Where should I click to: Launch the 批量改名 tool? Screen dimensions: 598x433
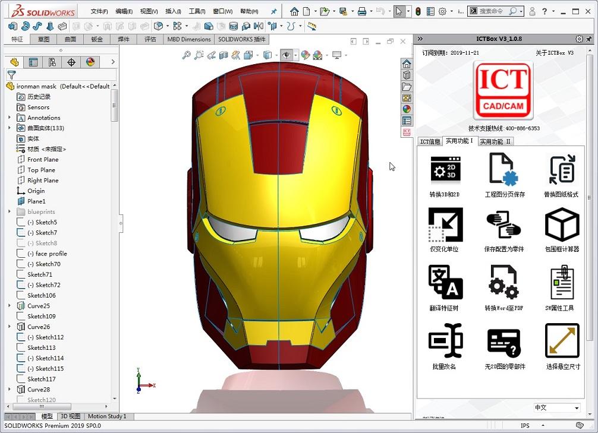(445, 346)
